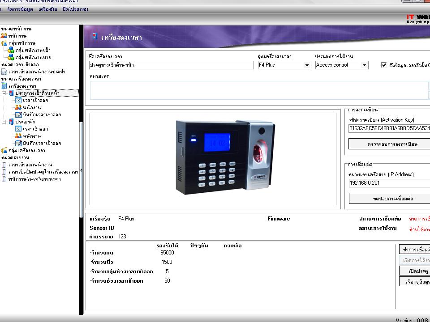Click the เวลาเข้าออกพนักงานประจำ document icon
The width and height of the screenshot is (430, 322).
(4, 72)
